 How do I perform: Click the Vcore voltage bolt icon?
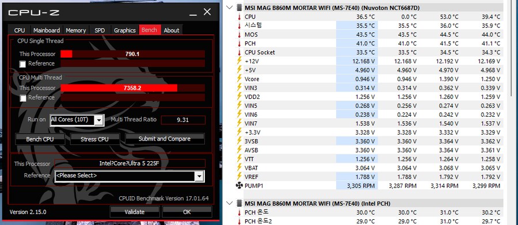pos(239,79)
